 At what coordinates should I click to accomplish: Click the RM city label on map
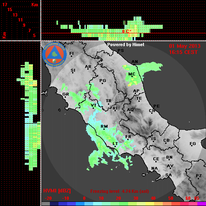pyautogui.click(x=104, y=126)
